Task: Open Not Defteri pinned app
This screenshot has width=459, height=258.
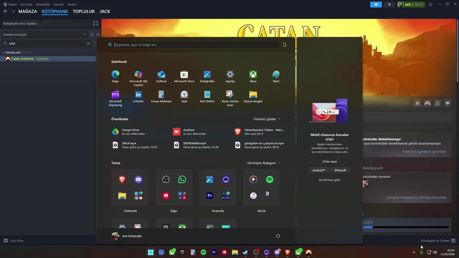Action: click(x=207, y=96)
